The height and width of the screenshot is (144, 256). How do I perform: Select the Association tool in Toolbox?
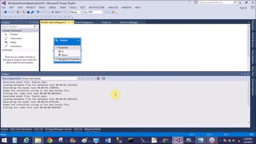point(16,38)
